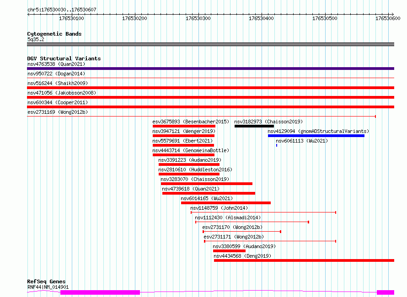
Task: Click the nsv600344 (Cooper2011) label
Action: click(x=58, y=102)
